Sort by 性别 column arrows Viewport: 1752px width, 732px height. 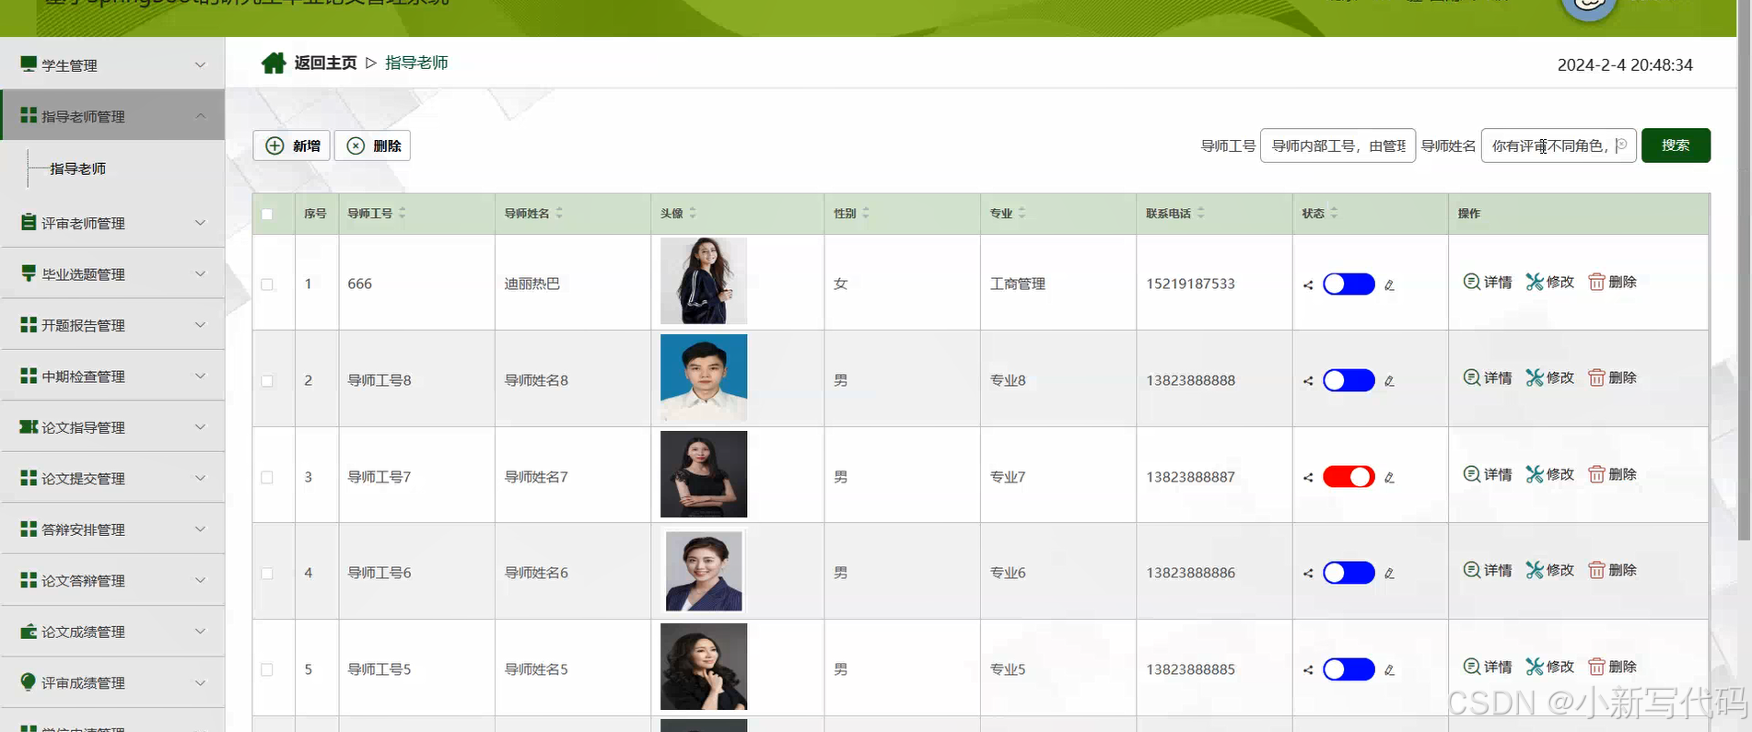click(866, 213)
